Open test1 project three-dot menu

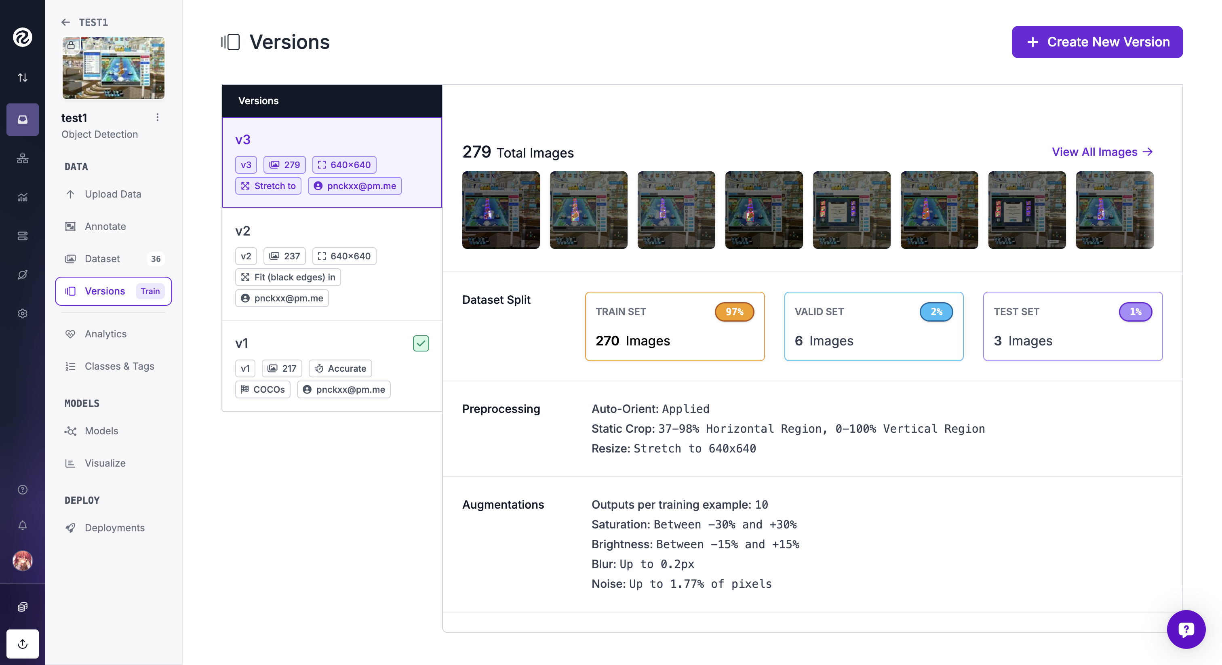158,117
